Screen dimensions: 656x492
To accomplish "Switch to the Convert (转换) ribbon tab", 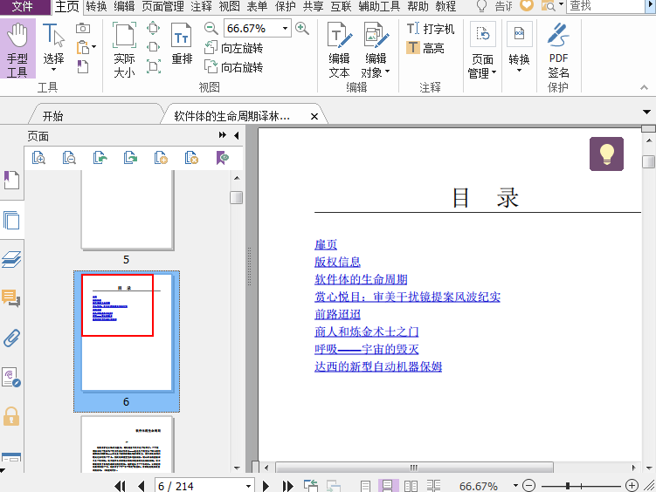I will point(97,6).
